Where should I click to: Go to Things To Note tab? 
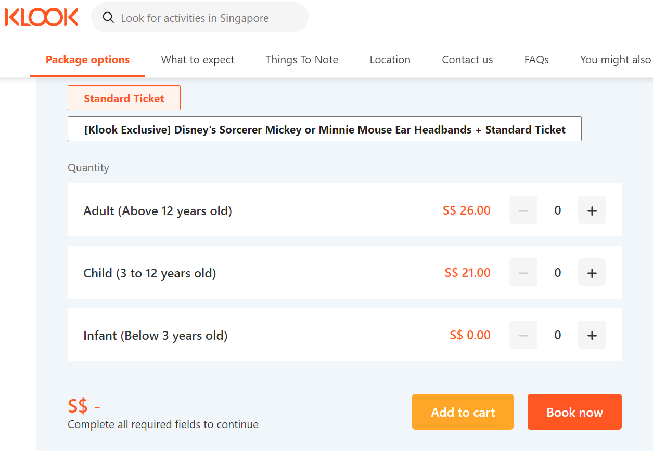(x=302, y=60)
